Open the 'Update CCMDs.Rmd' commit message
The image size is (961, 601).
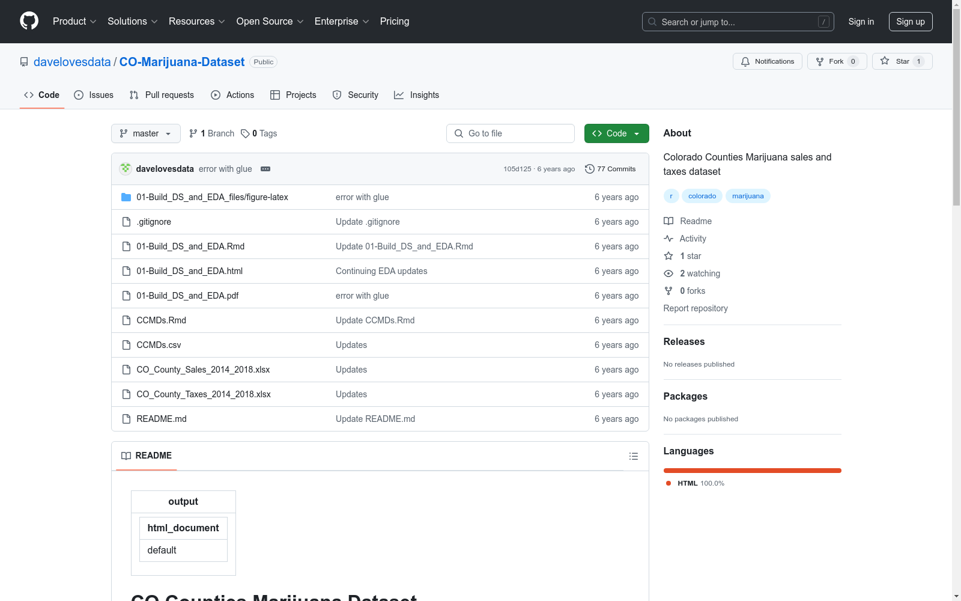coord(375,320)
